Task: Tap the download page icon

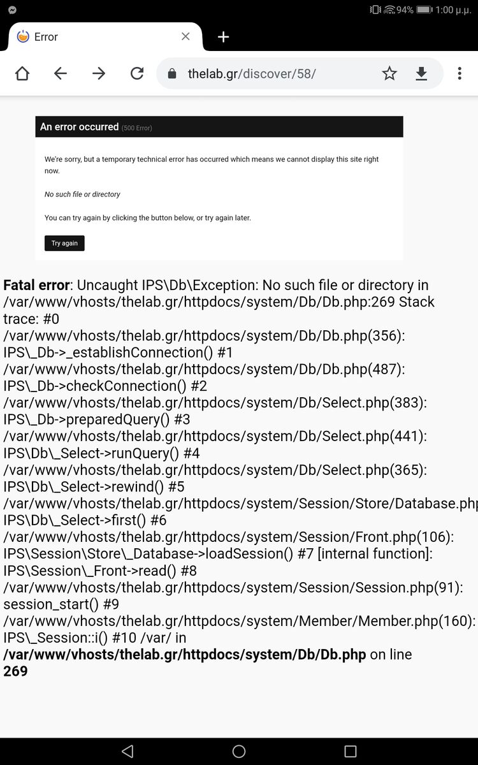Action: pyautogui.click(x=421, y=74)
